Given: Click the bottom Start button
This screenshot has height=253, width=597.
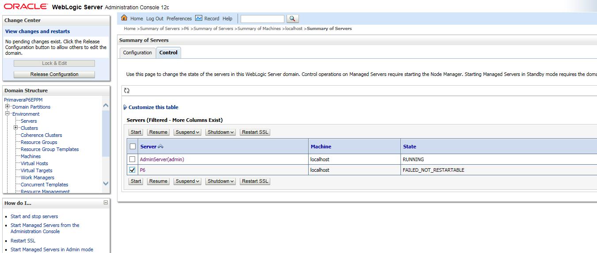Looking at the screenshot, I should click(136, 181).
